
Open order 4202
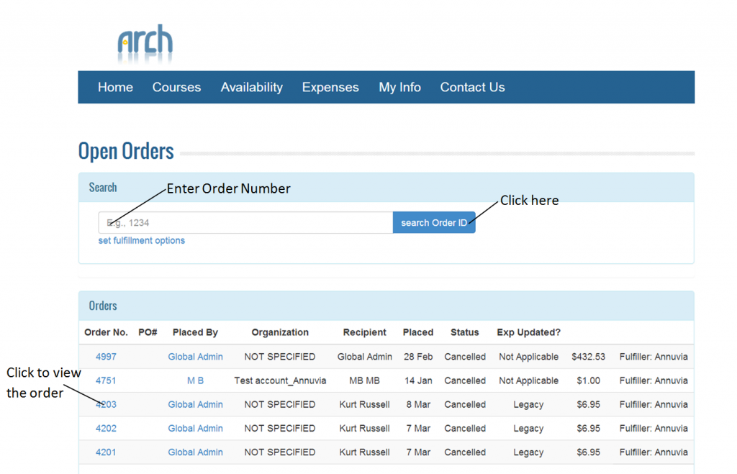pos(106,429)
